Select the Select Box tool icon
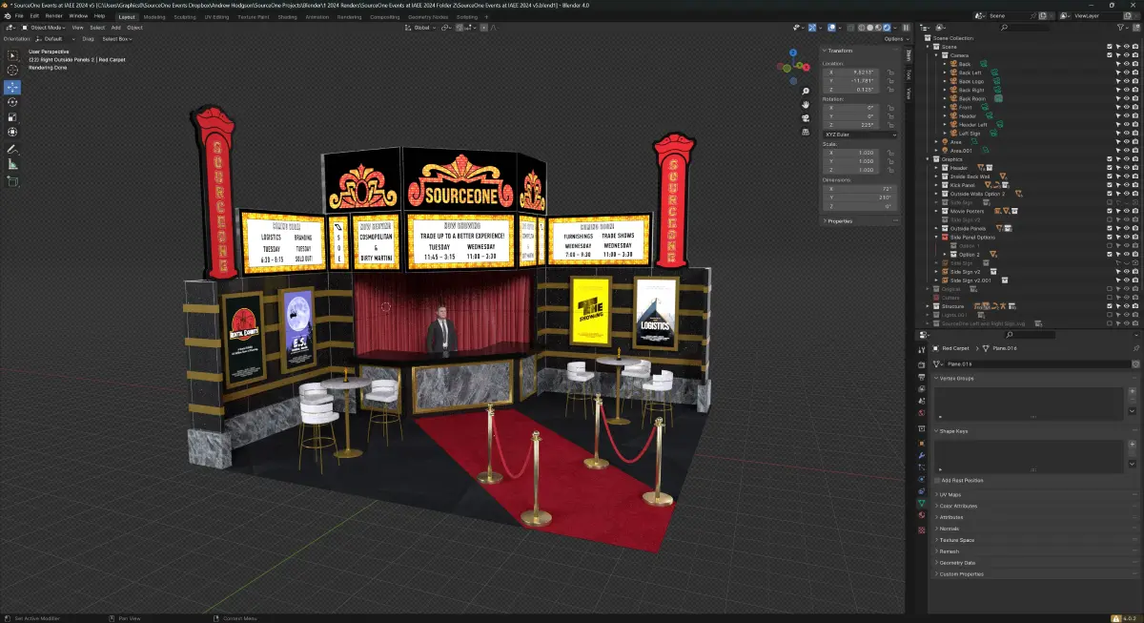 [x=12, y=56]
